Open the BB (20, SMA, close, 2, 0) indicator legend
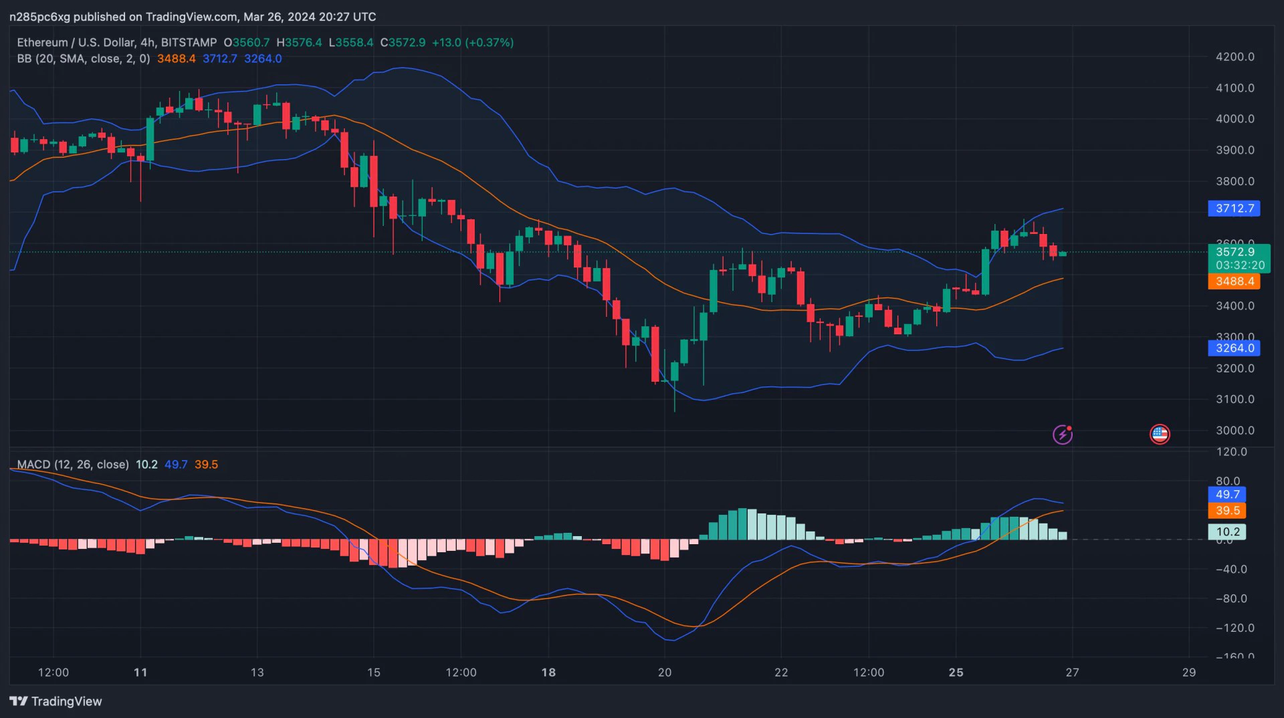The width and height of the screenshot is (1284, 718). tap(84, 59)
